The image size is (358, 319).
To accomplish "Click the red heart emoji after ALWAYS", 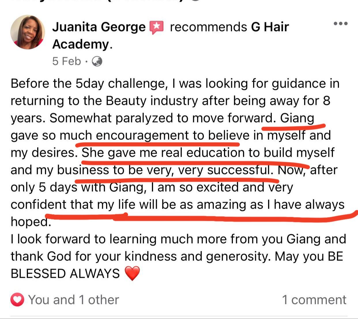I will click(x=132, y=273).
